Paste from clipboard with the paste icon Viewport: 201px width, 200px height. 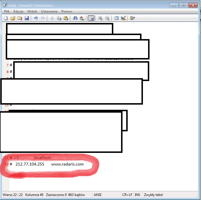coord(66,18)
